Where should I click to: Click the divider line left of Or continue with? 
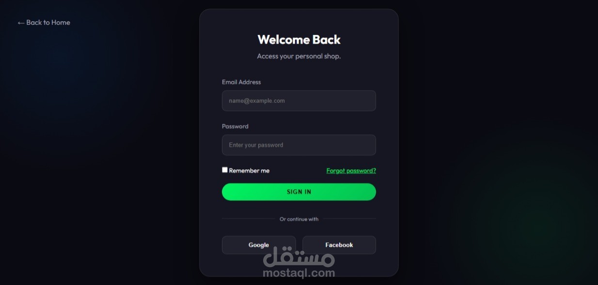point(249,219)
